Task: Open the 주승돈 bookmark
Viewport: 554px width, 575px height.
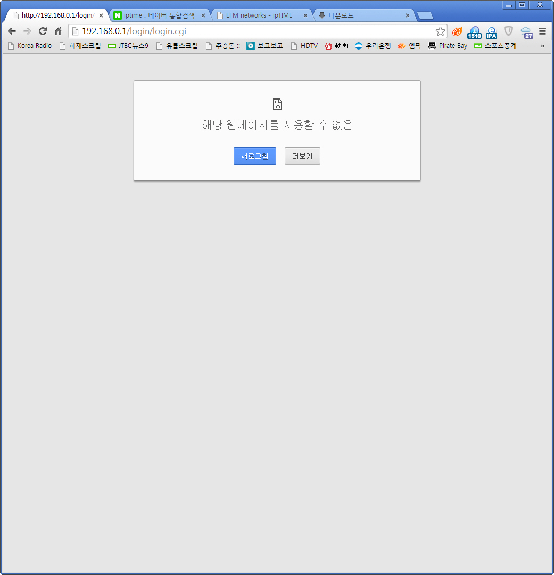Action: (x=223, y=46)
